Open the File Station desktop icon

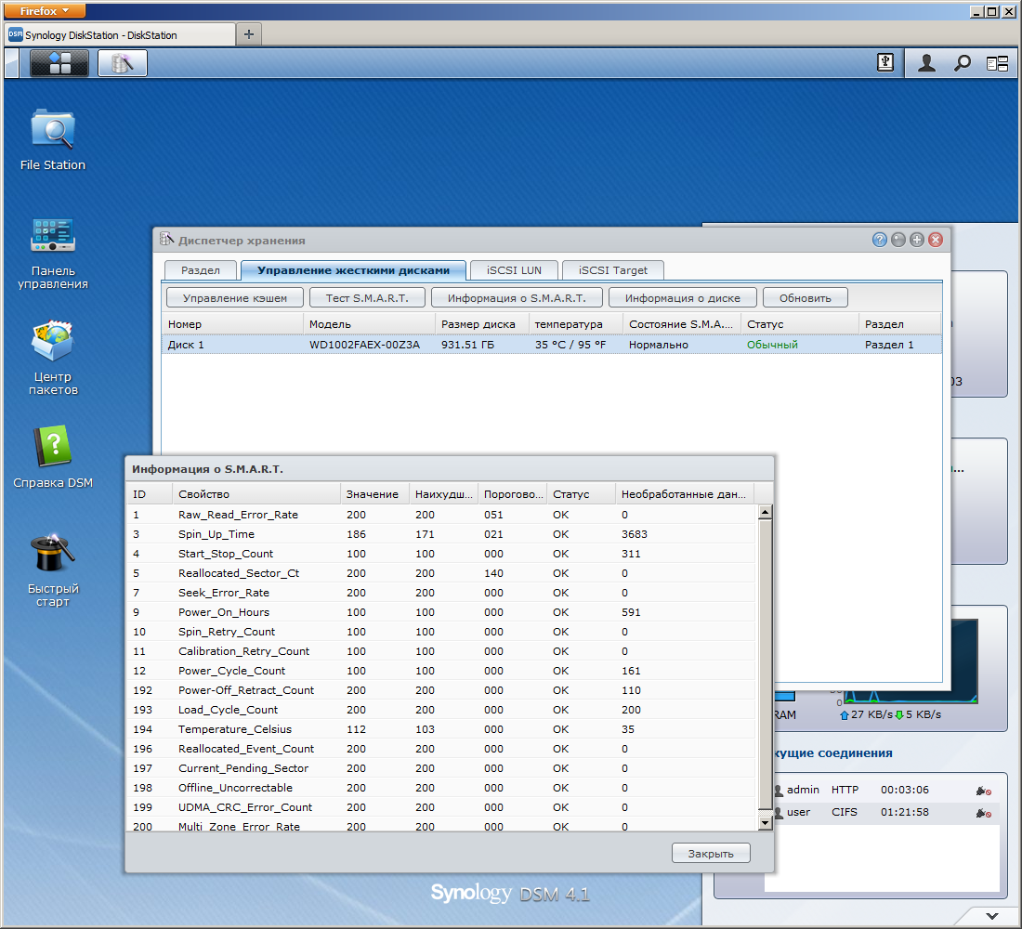(x=53, y=140)
